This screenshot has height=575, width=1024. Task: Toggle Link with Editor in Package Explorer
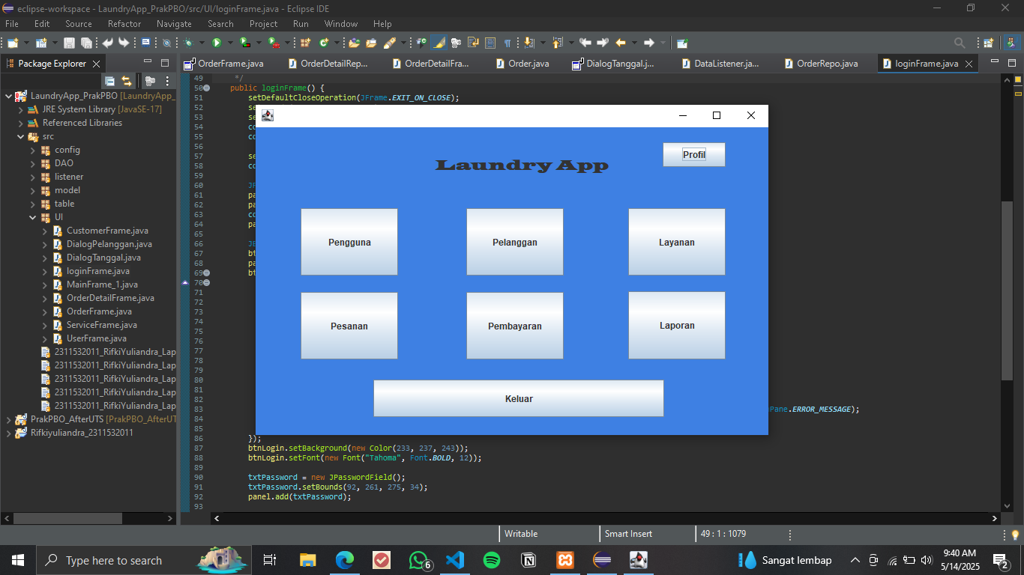point(127,81)
